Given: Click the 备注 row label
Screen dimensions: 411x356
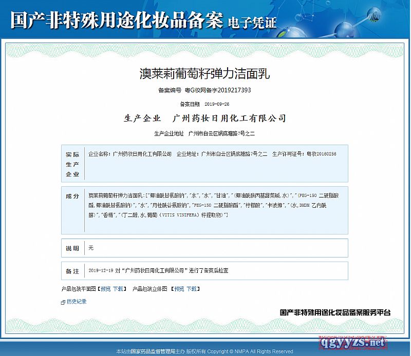Looking at the screenshot, I should click(x=72, y=270).
